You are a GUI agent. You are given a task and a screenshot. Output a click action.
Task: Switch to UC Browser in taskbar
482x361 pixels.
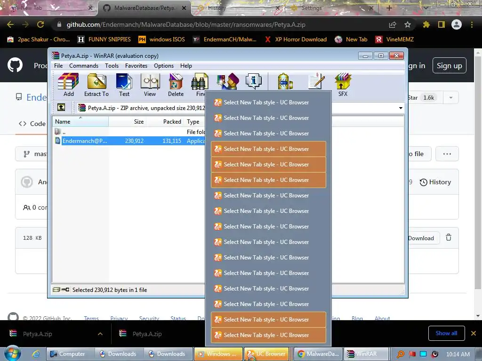(266, 354)
